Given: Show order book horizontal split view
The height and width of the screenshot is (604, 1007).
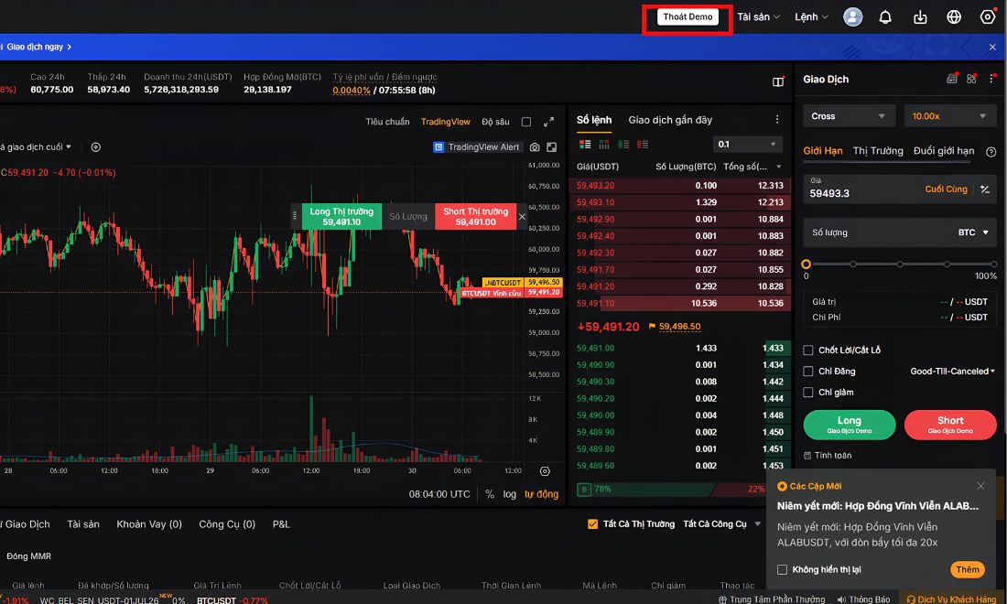Looking at the screenshot, I should click(x=603, y=145).
